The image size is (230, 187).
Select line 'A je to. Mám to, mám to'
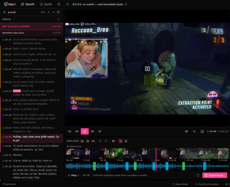pyautogui.click(x=32, y=161)
